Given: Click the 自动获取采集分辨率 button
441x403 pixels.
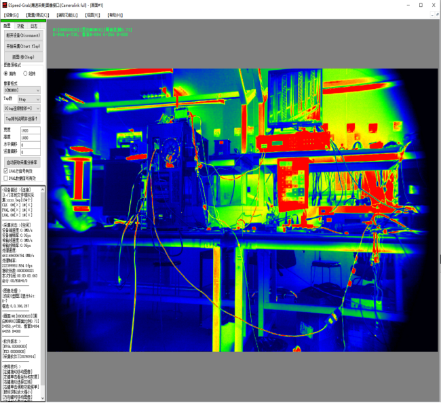Looking at the screenshot, I should point(22,162).
